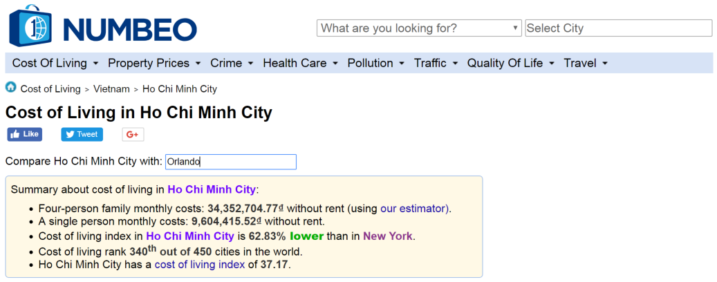Open the 'our estimator' link

(414, 209)
